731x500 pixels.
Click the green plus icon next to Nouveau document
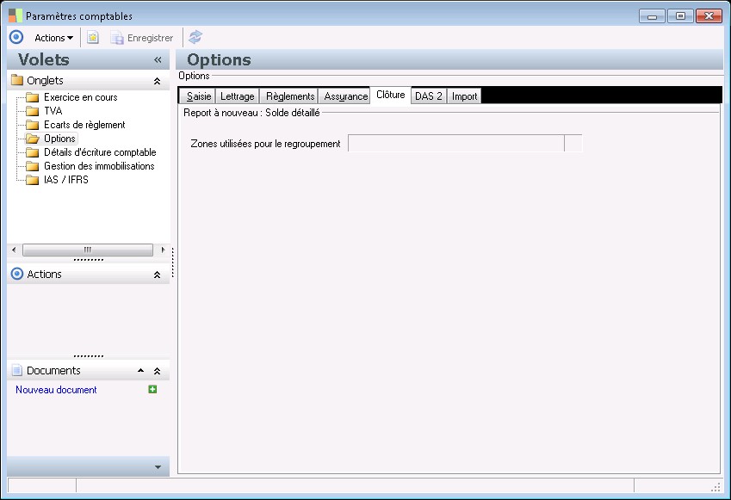click(152, 389)
